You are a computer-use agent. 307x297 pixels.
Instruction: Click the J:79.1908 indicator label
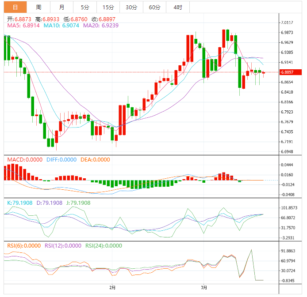point(78,203)
